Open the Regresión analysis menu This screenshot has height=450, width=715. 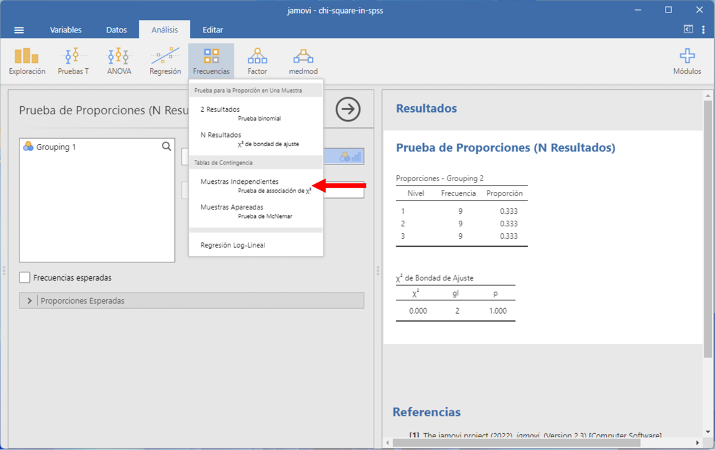pos(165,61)
